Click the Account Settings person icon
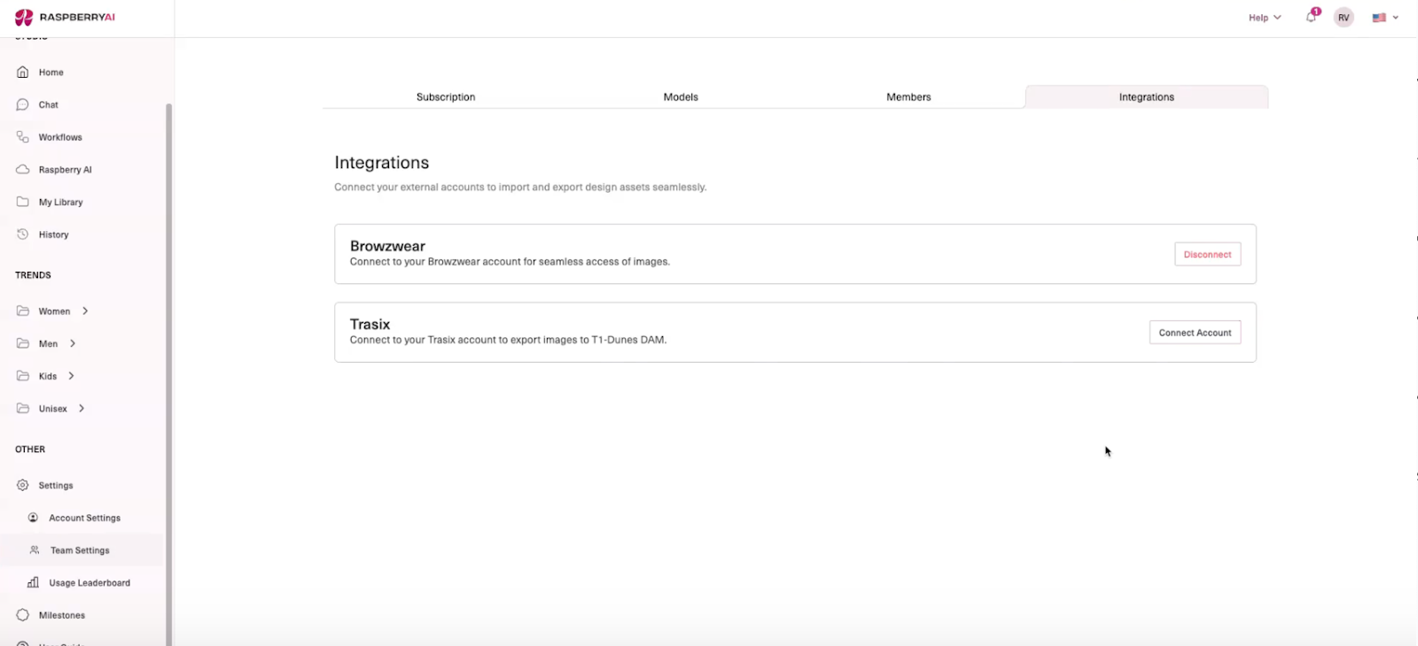This screenshot has width=1418, height=646. [33, 518]
